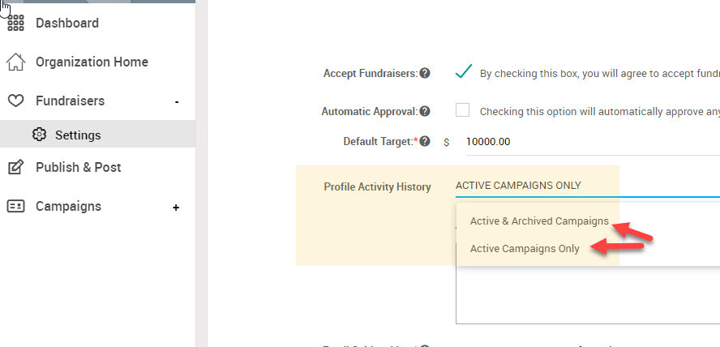Click the Dashboard grid icon
Screen dimensions: 720x347
15,23
